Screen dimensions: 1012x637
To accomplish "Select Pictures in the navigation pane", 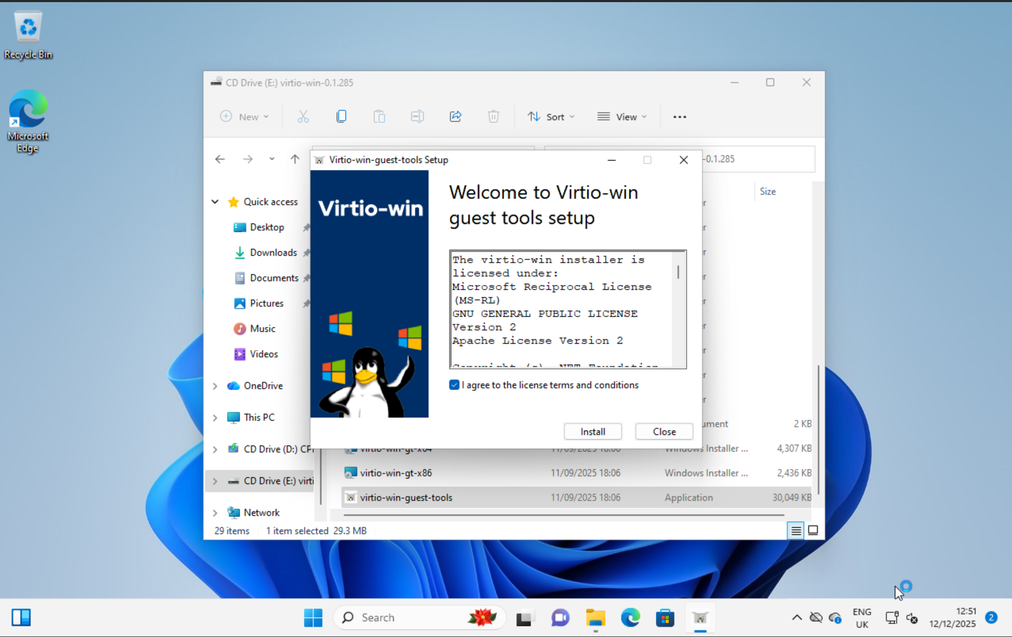I will 266,303.
